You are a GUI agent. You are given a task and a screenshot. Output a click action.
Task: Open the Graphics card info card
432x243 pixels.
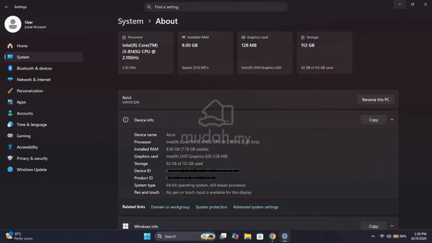coord(265,53)
